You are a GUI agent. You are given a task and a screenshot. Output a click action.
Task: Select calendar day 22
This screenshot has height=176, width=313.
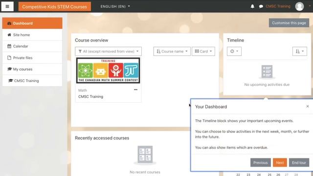click(x=238, y=175)
